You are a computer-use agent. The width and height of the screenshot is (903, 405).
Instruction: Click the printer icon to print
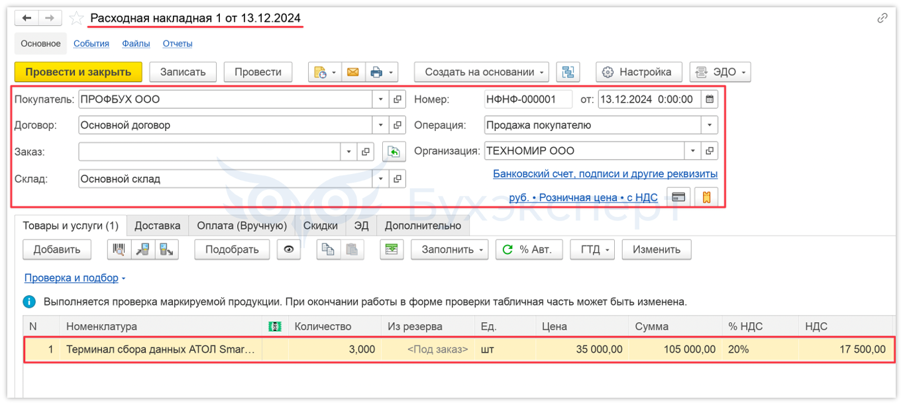pyautogui.click(x=376, y=72)
